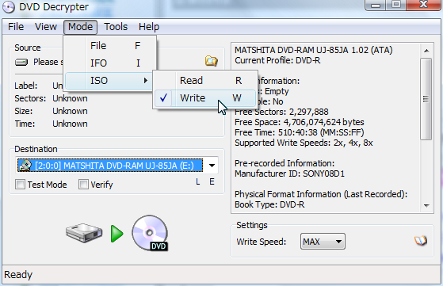The image size is (443, 286).
Task: Click the DVD Decrypter title bar icon
Action: pyautogui.click(x=9, y=7)
